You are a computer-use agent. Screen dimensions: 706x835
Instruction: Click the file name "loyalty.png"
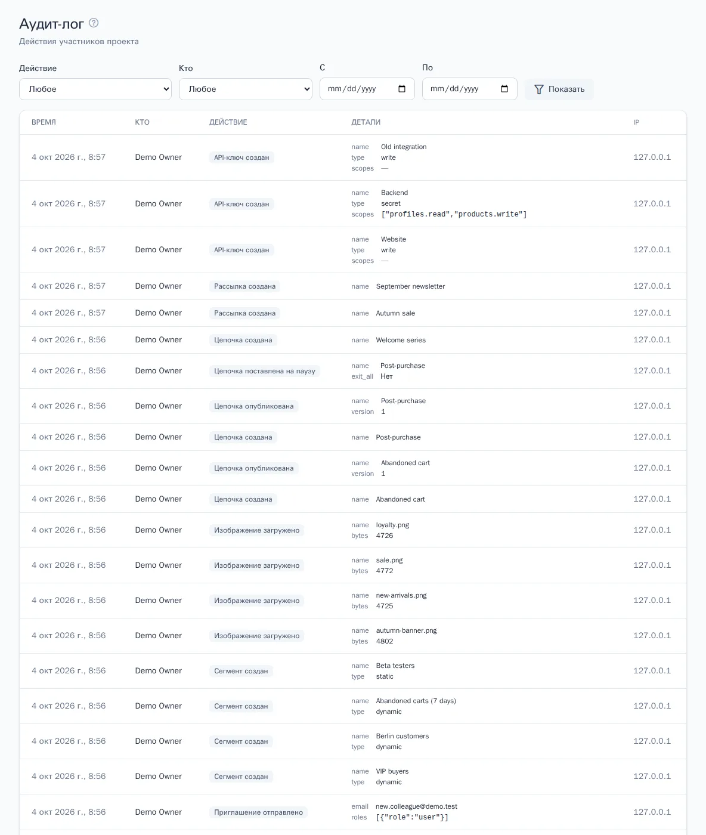(392, 525)
